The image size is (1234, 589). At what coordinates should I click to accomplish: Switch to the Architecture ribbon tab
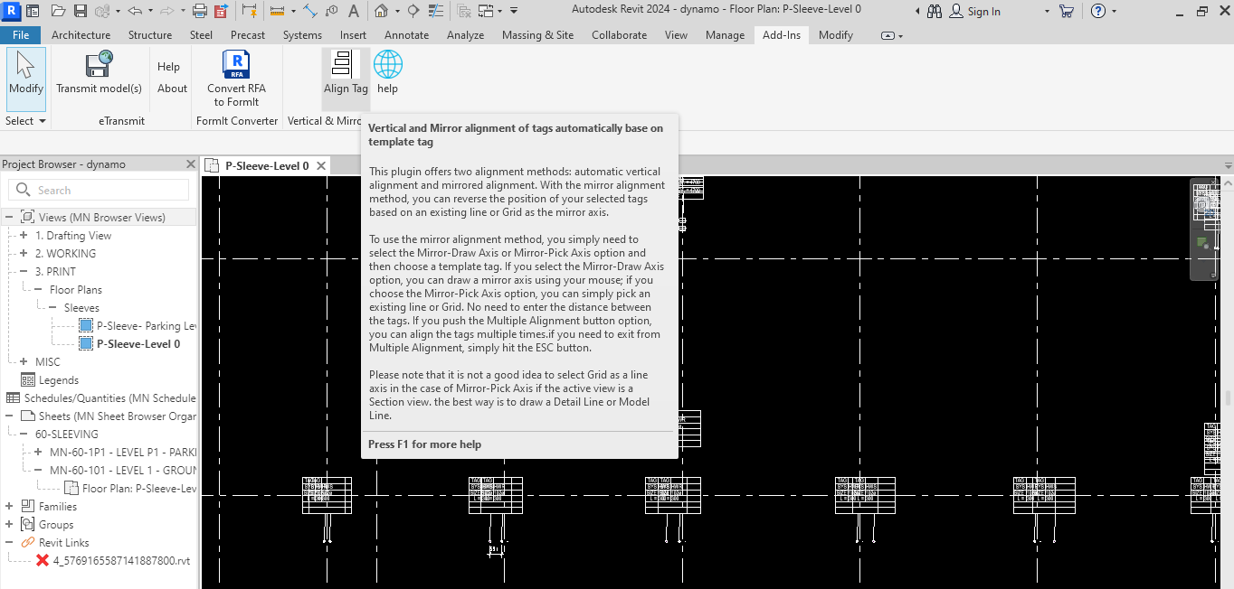click(x=81, y=35)
